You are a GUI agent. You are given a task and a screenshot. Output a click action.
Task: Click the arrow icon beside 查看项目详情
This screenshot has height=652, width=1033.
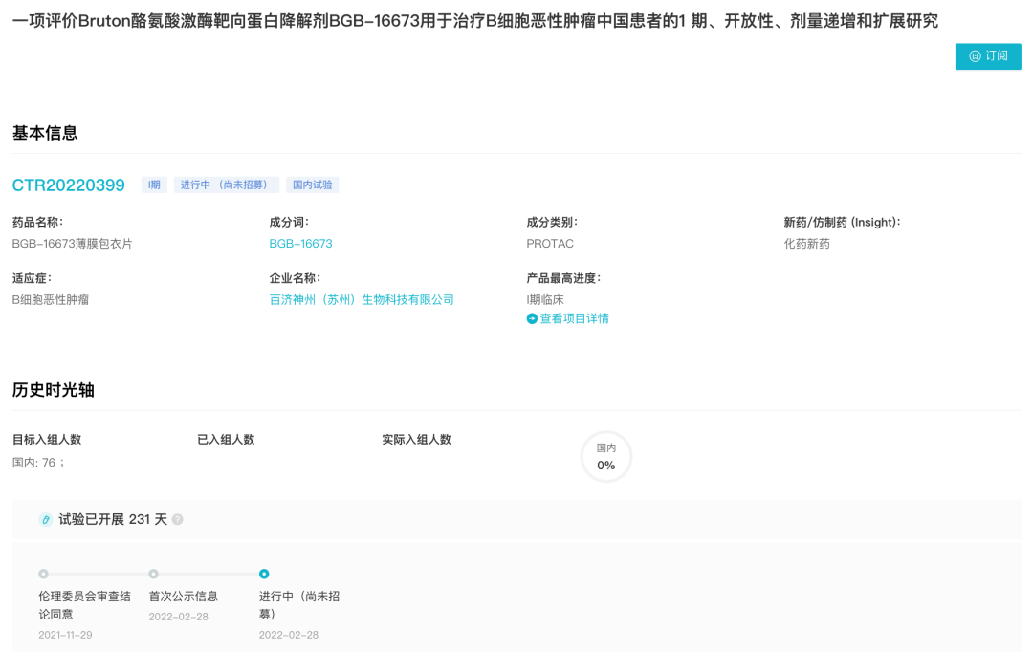coord(532,318)
